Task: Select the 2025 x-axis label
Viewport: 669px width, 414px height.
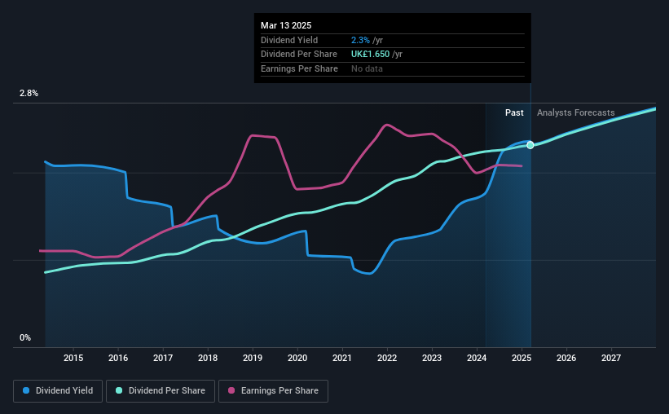Action: 522,358
